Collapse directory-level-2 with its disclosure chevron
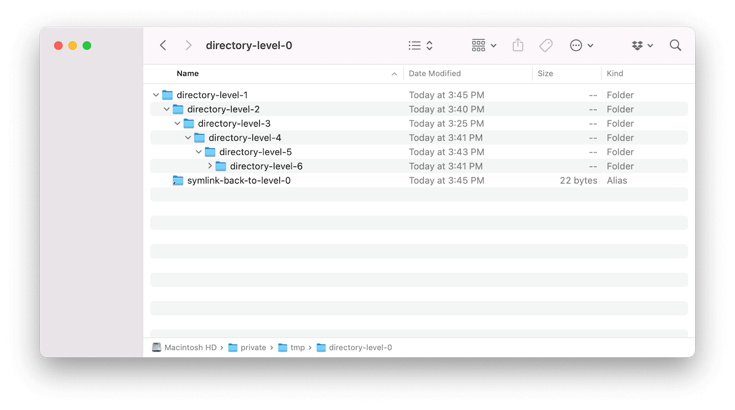 (167, 110)
